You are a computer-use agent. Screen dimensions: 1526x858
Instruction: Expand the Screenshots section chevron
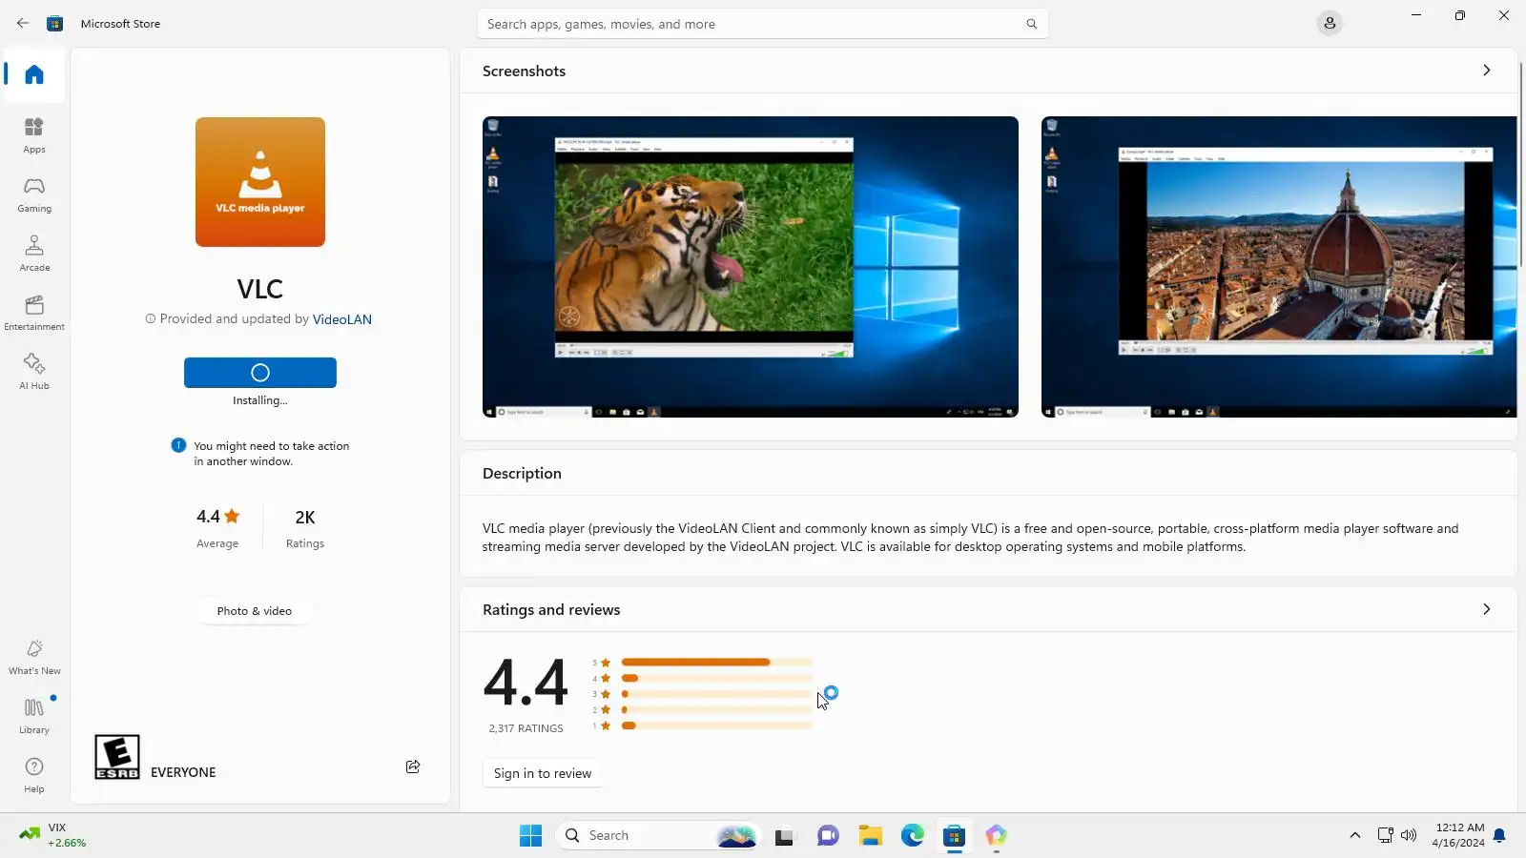click(1486, 71)
